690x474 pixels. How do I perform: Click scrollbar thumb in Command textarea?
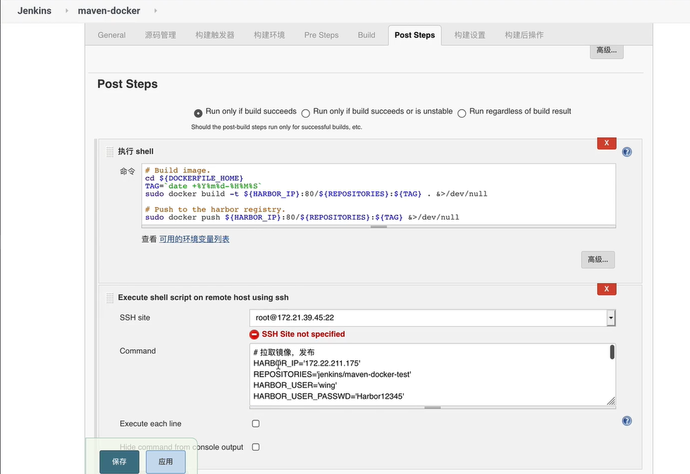click(x=612, y=352)
